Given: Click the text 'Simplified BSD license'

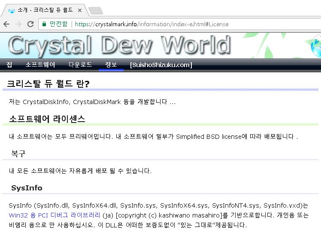Looking at the screenshot, I should [x=209, y=137].
